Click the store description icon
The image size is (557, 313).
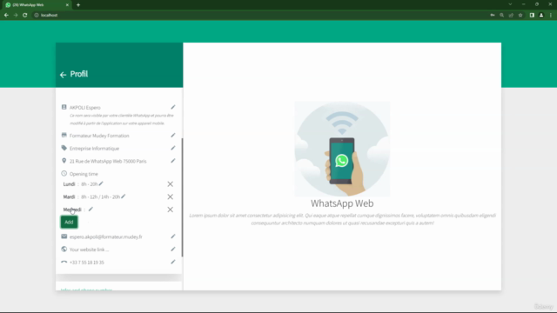[64, 135]
